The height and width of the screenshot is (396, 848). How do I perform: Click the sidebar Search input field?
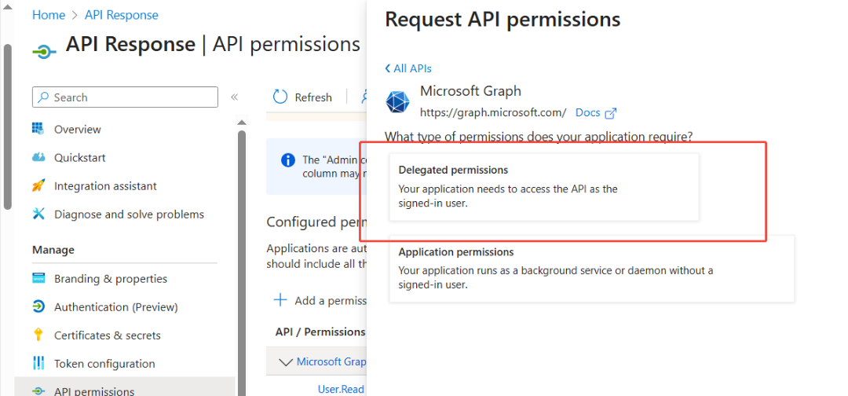[126, 97]
